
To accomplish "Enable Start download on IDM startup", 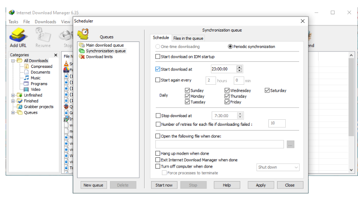I will [158, 57].
